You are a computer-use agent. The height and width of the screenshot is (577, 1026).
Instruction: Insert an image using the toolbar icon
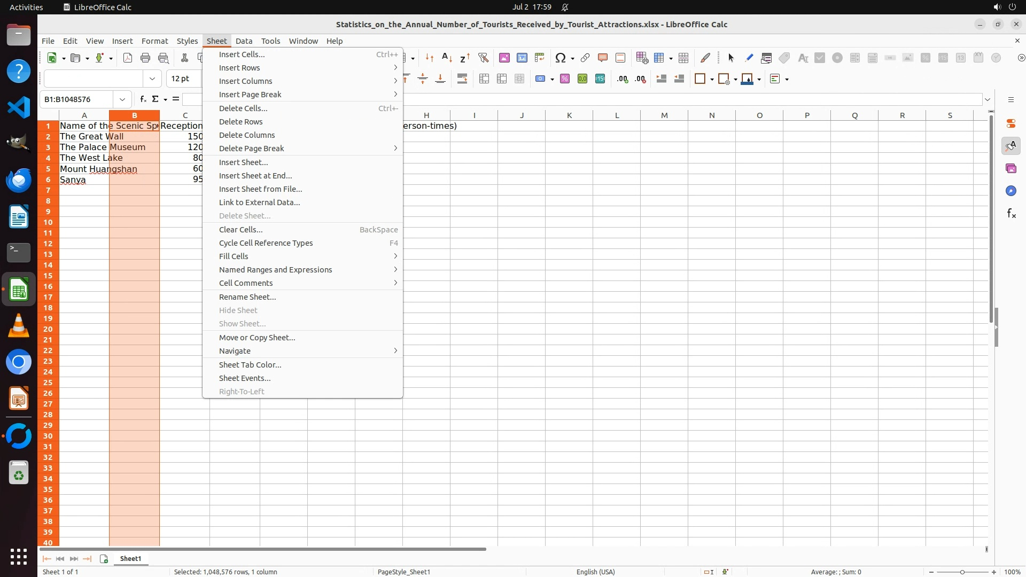[504, 58]
